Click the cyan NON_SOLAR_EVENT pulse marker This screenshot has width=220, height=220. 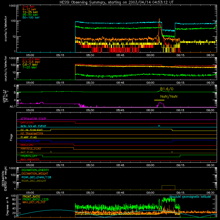click(x=159, y=126)
